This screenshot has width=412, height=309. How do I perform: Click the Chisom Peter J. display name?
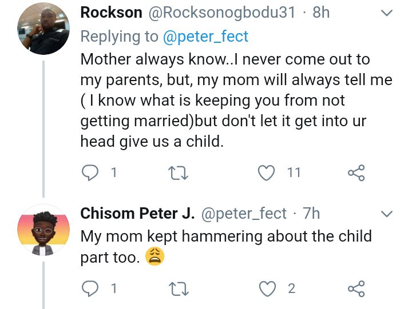137,214
